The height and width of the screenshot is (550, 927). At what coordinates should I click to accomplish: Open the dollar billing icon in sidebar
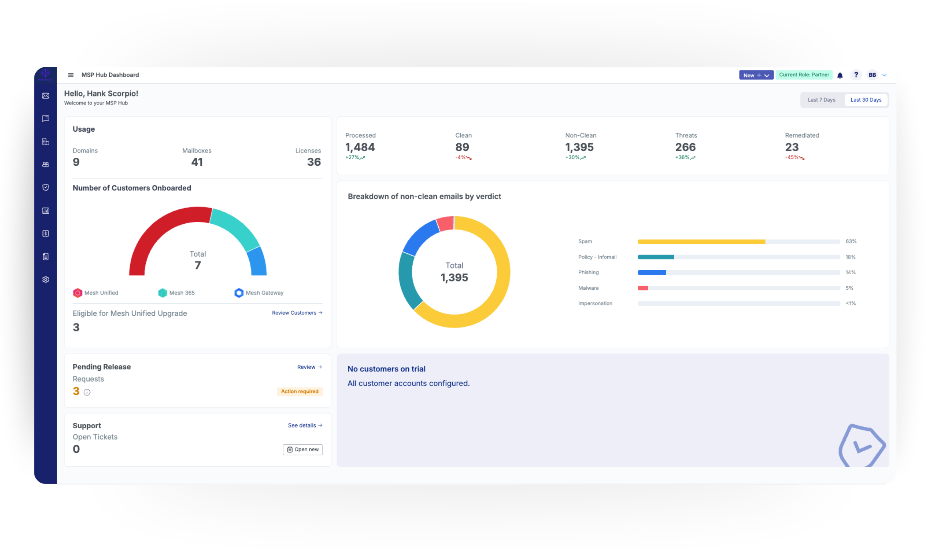[46, 233]
